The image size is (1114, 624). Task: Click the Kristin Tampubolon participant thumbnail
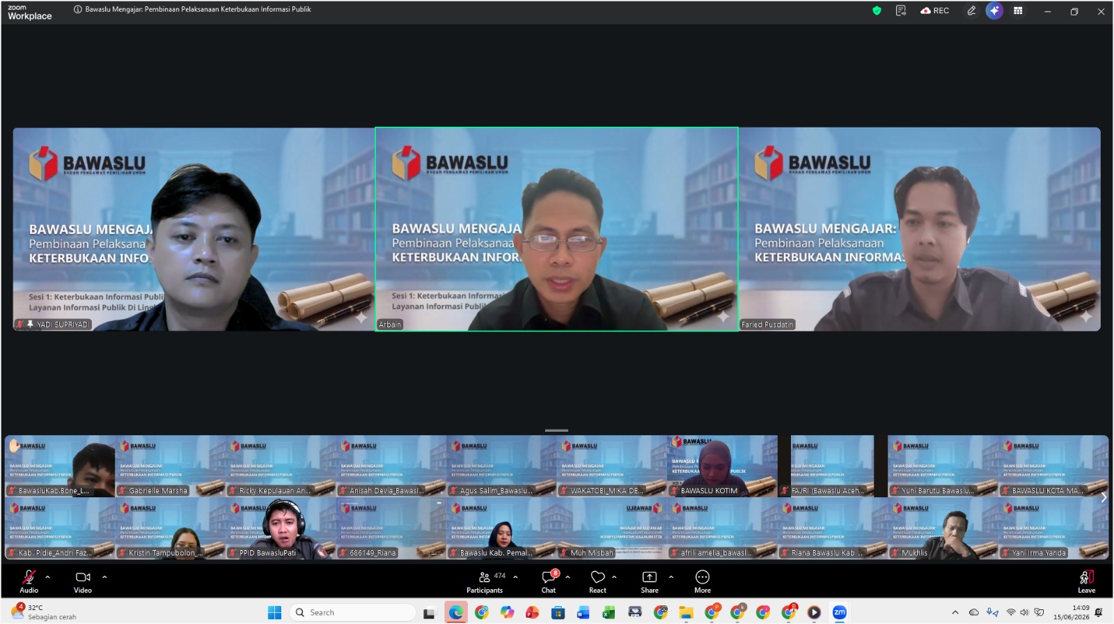(x=171, y=529)
